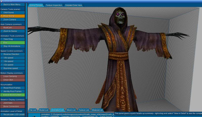Toggle Loop Clamping option

12,76
